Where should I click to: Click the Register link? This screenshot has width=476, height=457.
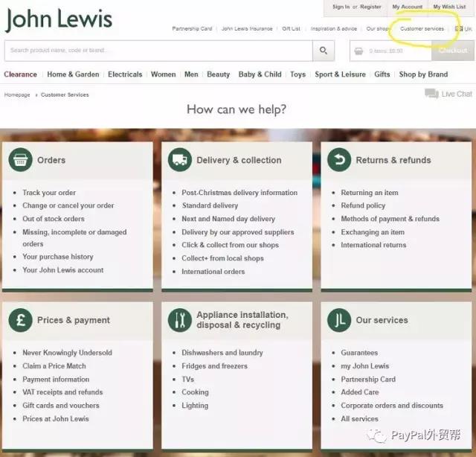coord(370,7)
